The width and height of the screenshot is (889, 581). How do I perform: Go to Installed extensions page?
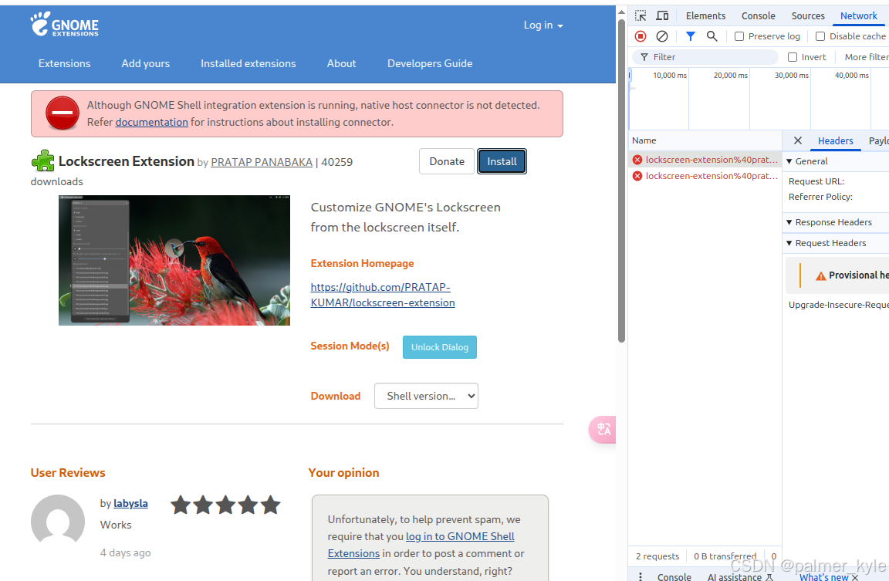coord(248,63)
